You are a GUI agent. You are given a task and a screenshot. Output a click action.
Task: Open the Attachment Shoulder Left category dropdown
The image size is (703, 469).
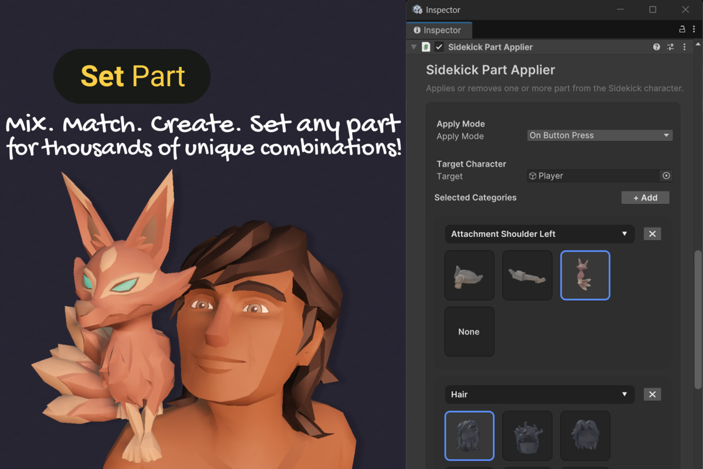tap(539, 233)
